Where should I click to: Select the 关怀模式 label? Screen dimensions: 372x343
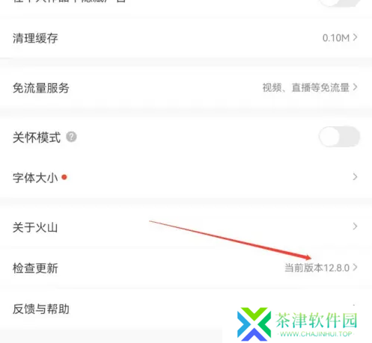37,137
